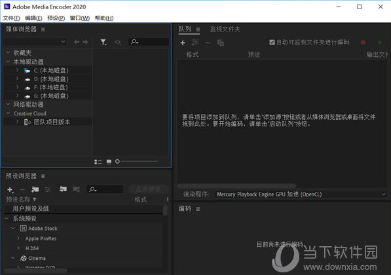Remove the selected item from queue
The image size is (391, 275).
pos(208,43)
